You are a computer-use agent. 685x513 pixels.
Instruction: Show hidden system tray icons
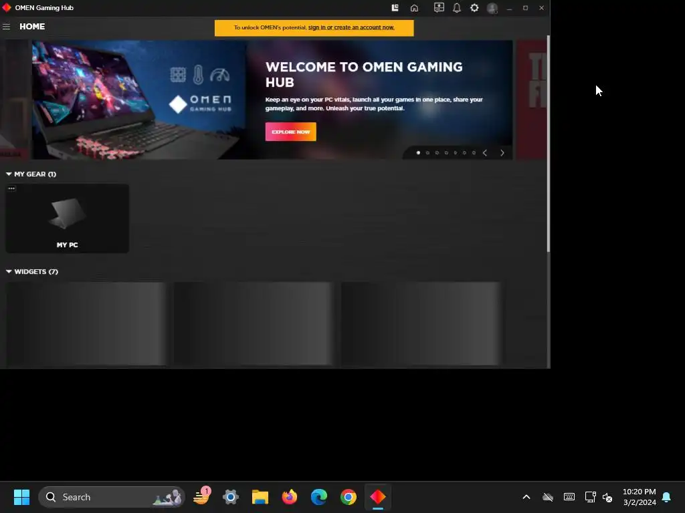point(526,497)
